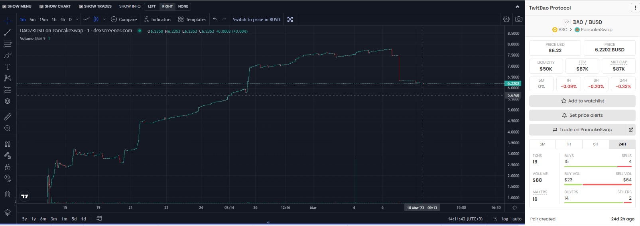Viewport: 640px width, 226px height.
Task: Collapse the drawing toolbar side arrow
Action: point(16,202)
